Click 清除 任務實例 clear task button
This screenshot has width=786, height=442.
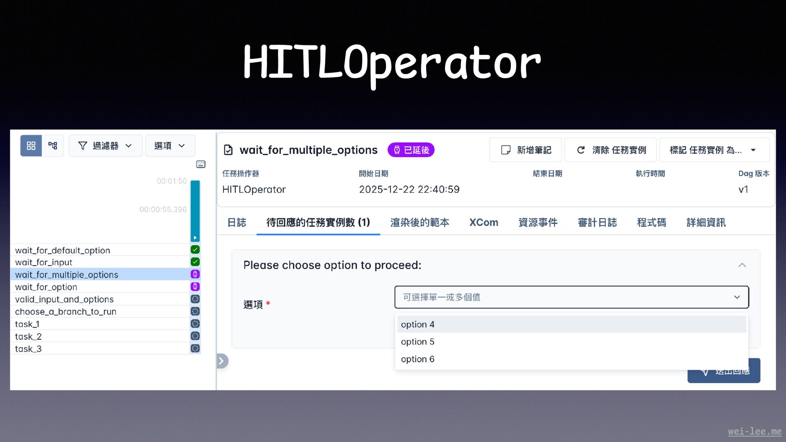611,150
